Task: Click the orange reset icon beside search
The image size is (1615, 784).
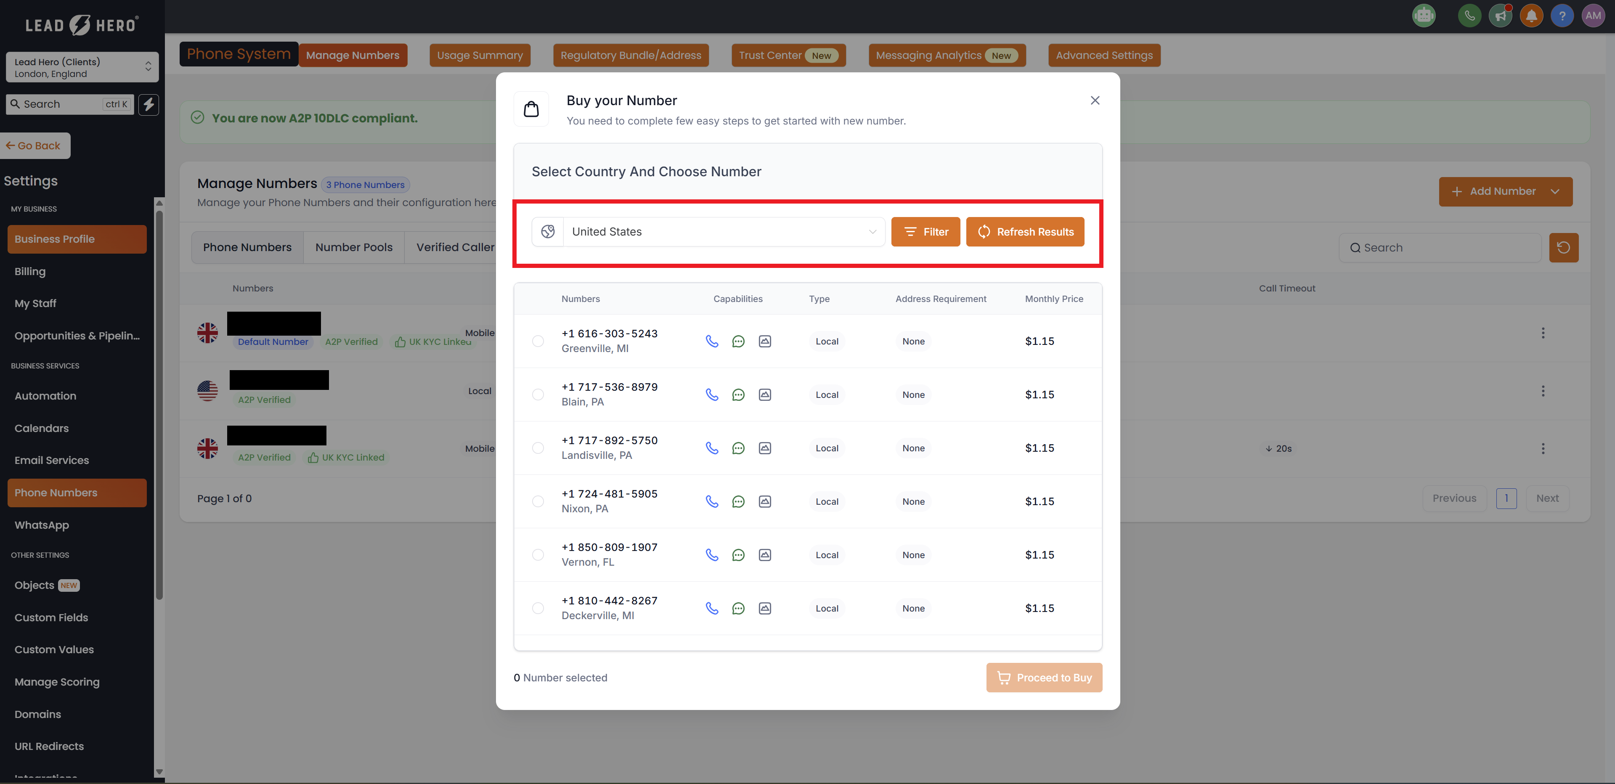Action: point(1563,248)
